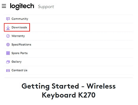Click the Downloads arrow icon
This screenshot has width=138, height=105.
point(8,28)
